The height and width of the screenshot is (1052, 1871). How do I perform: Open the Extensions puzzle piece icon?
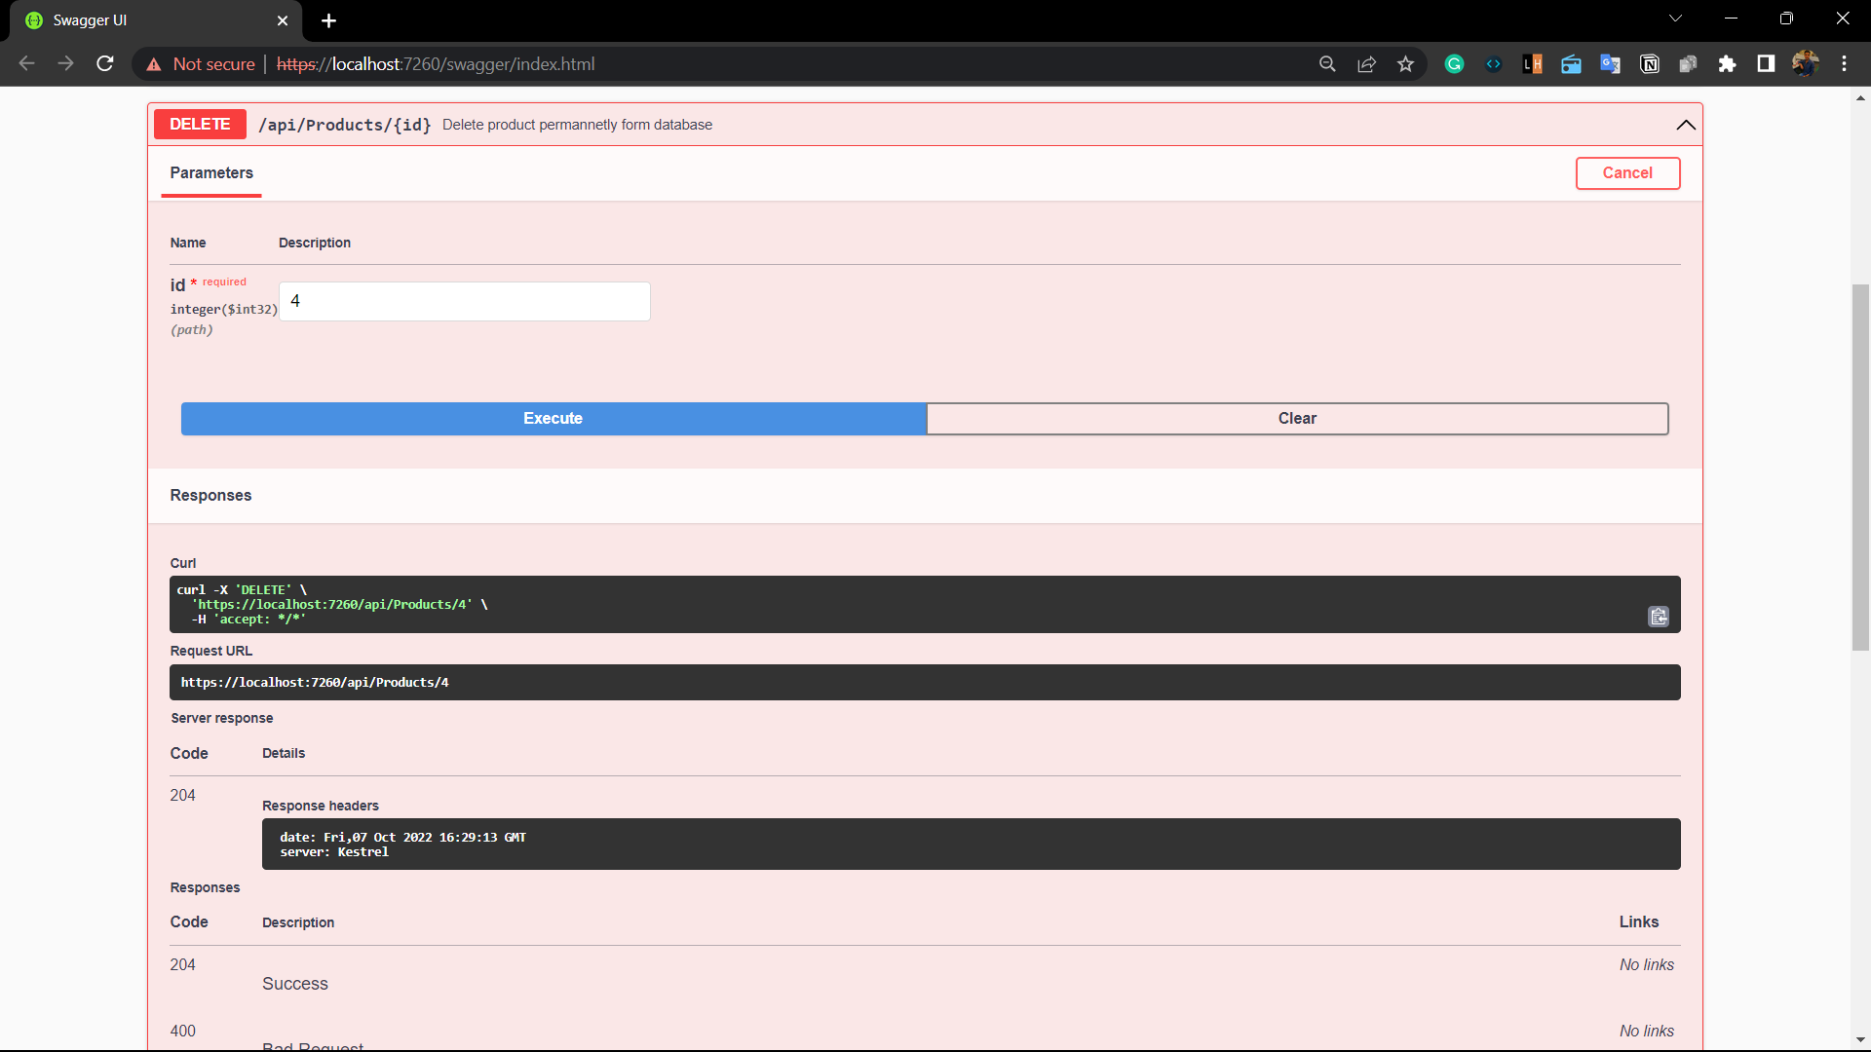[1728, 63]
